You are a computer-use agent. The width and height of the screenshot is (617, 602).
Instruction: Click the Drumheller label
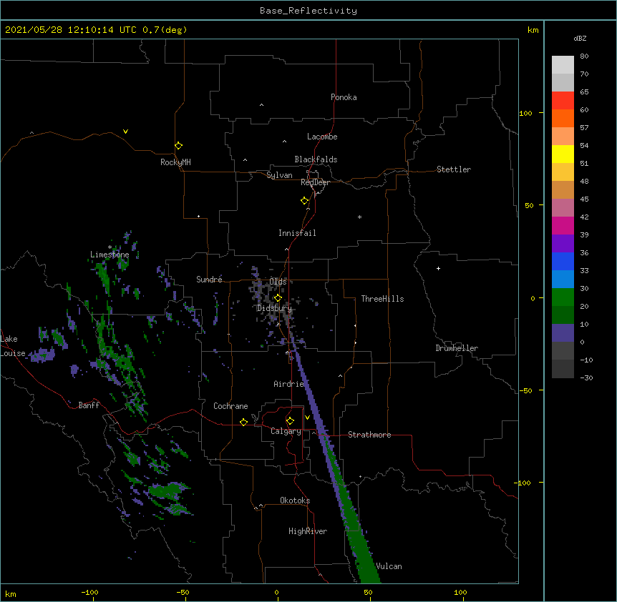[x=457, y=348]
